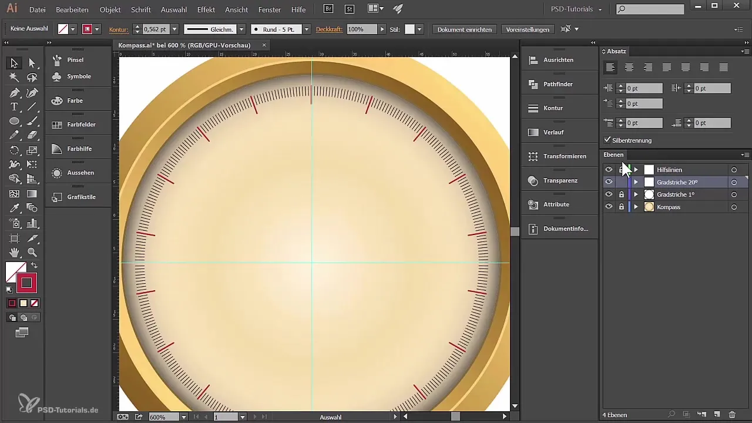Select the Hand tool
Viewport: 752px width, 423px height.
(14, 252)
